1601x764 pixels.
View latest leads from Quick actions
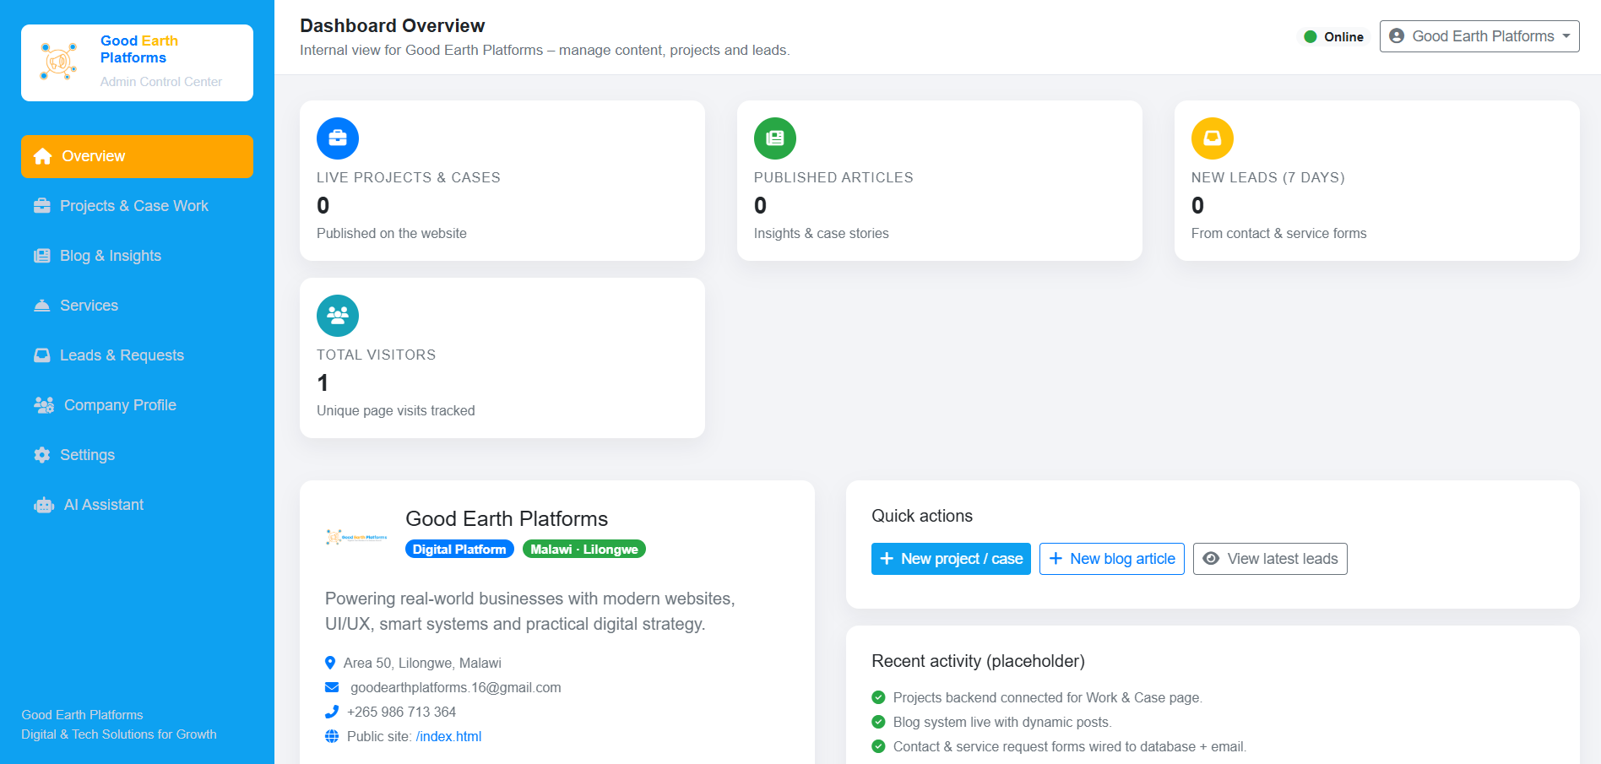pyautogui.click(x=1270, y=559)
